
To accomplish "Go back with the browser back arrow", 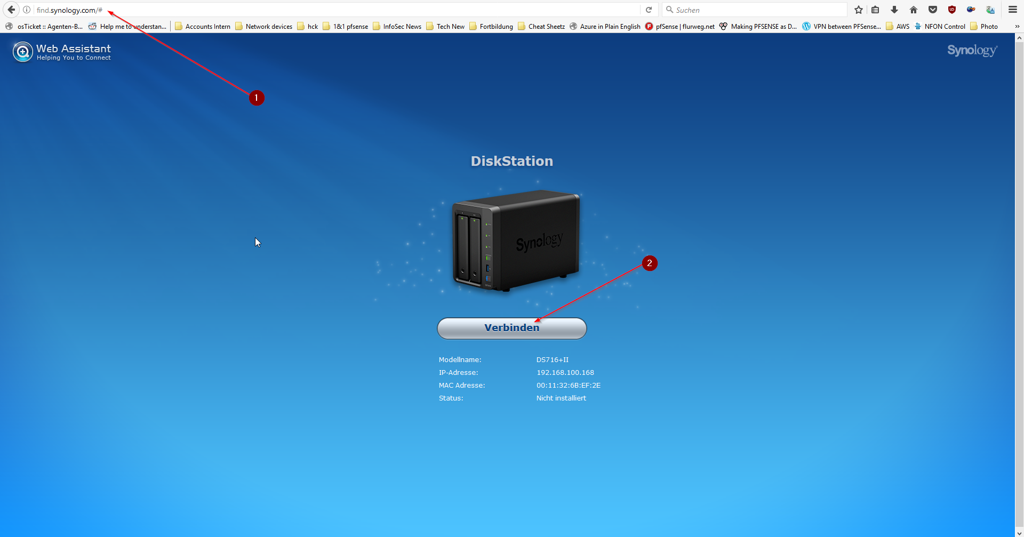I will [11, 10].
